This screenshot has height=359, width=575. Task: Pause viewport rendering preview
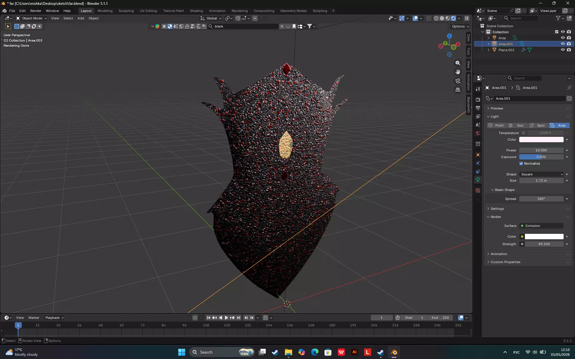pos(467,18)
